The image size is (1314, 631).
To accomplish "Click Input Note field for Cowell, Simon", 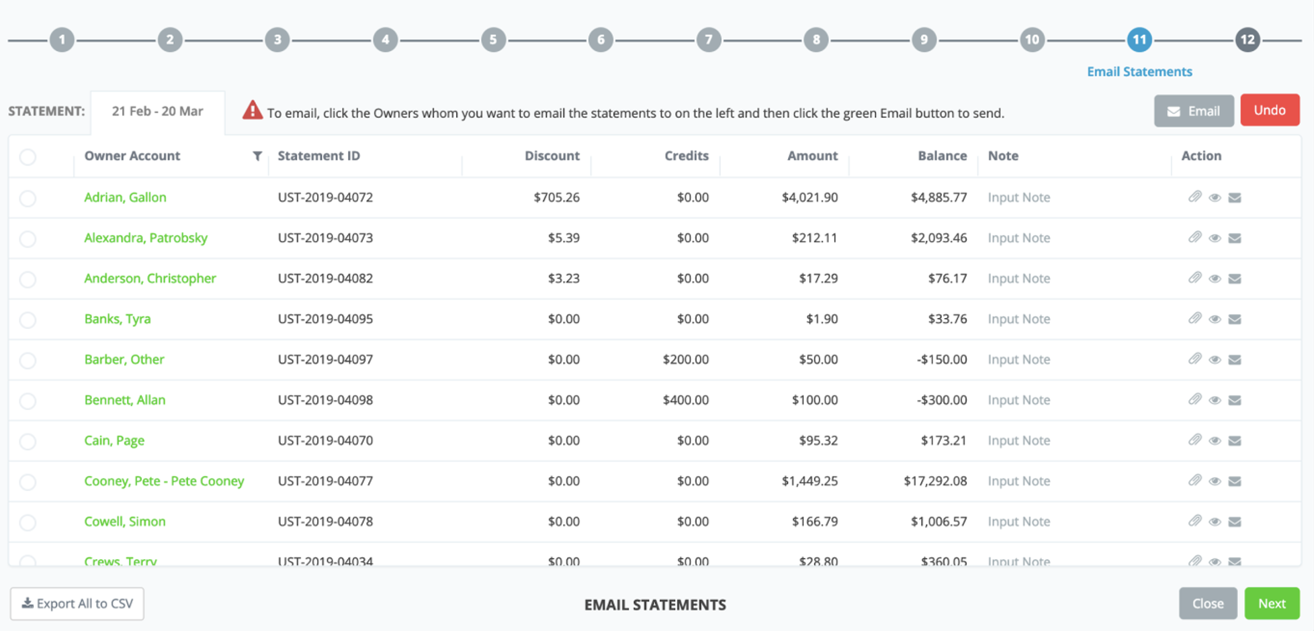I will (x=1018, y=522).
